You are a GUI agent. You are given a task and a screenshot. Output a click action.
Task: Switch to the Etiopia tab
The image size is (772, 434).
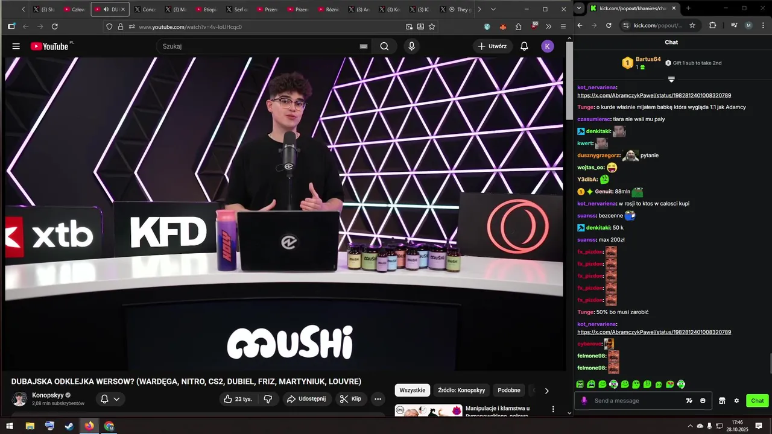[x=207, y=10]
